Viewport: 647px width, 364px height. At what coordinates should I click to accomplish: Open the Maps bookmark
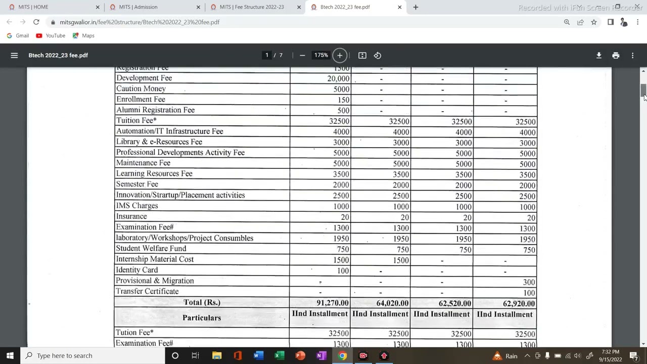tap(83, 35)
